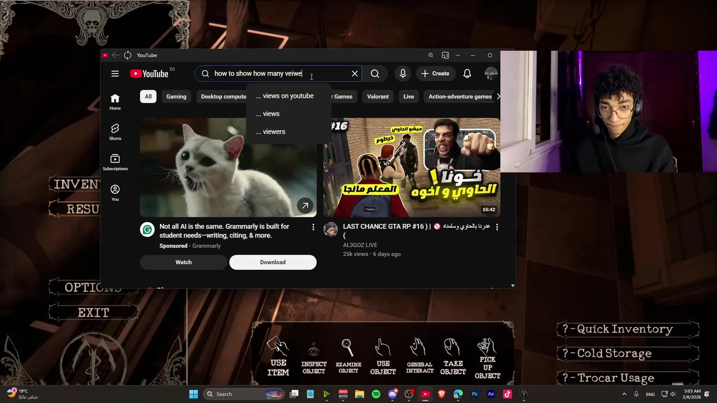This screenshot has width=717, height=403.
Task: Show more filter chips with right chevron
Action: pyautogui.click(x=499, y=96)
